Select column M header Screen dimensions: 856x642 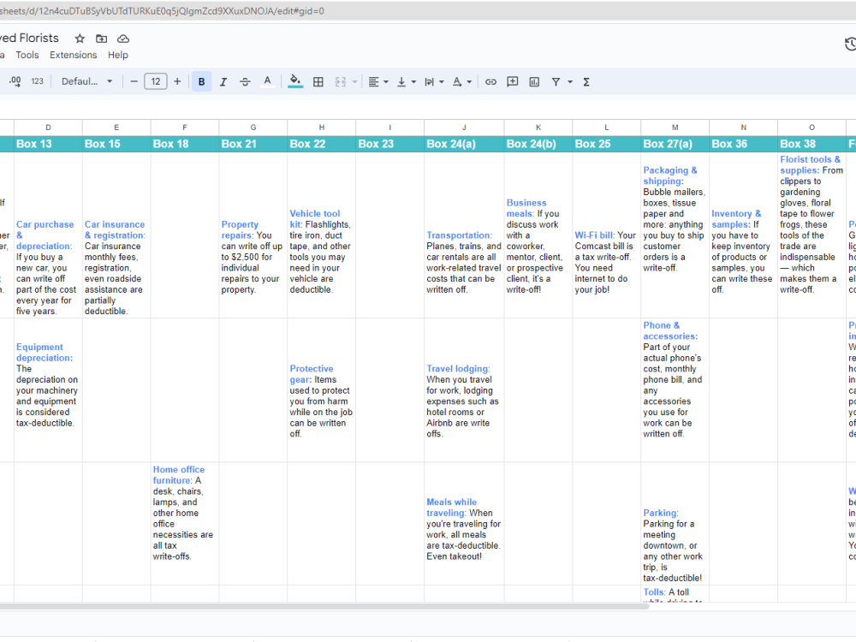[x=675, y=128]
